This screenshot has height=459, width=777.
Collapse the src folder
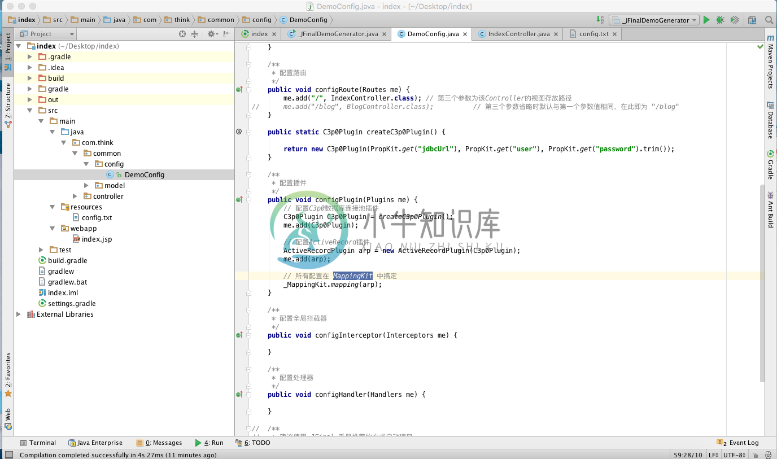pos(30,110)
